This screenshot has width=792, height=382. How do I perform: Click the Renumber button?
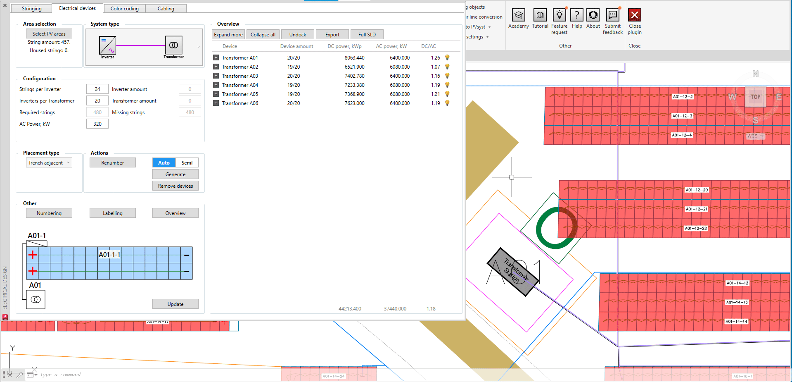click(x=113, y=162)
